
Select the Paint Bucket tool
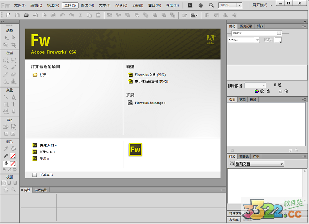13,148
